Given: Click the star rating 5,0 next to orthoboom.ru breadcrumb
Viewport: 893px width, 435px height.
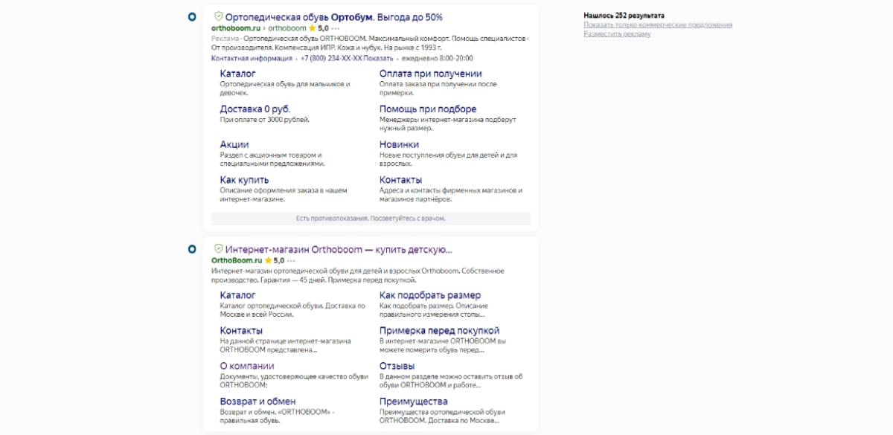Looking at the screenshot, I should click(319, 28).
